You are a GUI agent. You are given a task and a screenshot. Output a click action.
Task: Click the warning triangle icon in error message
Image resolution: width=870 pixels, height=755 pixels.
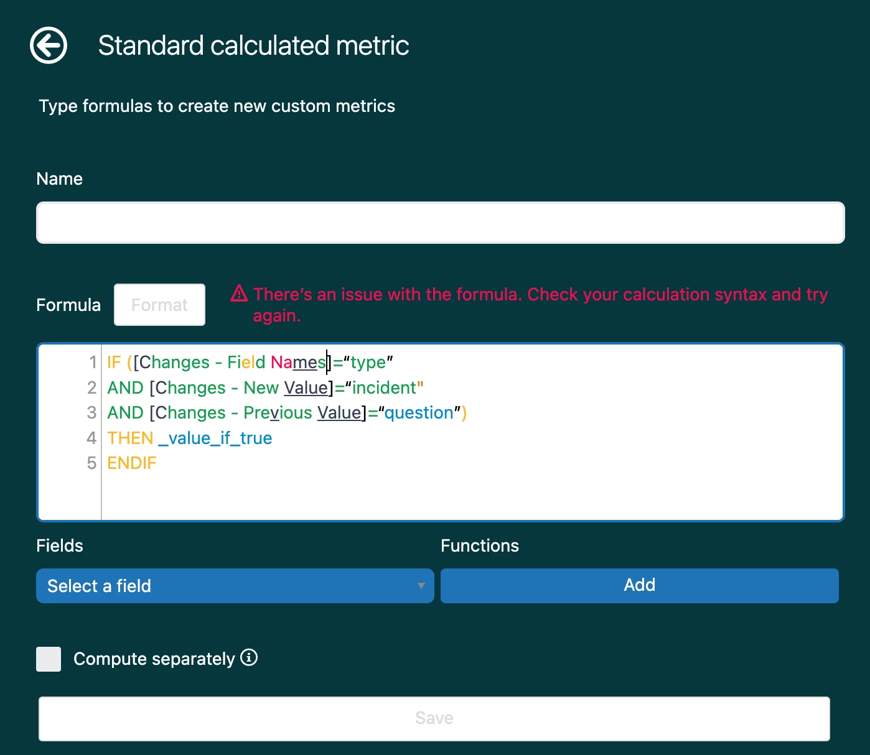point(239,294)
